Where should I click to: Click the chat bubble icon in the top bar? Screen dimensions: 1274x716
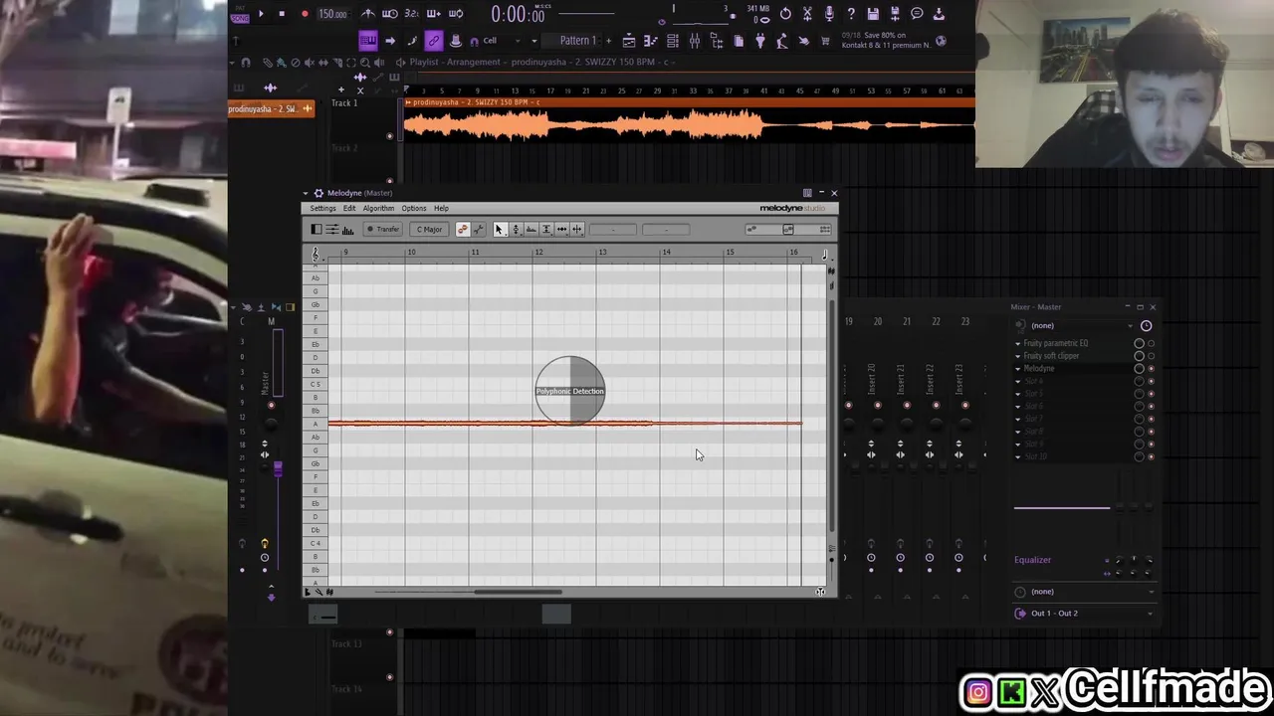pyautogui.click(x=917, y=14)
